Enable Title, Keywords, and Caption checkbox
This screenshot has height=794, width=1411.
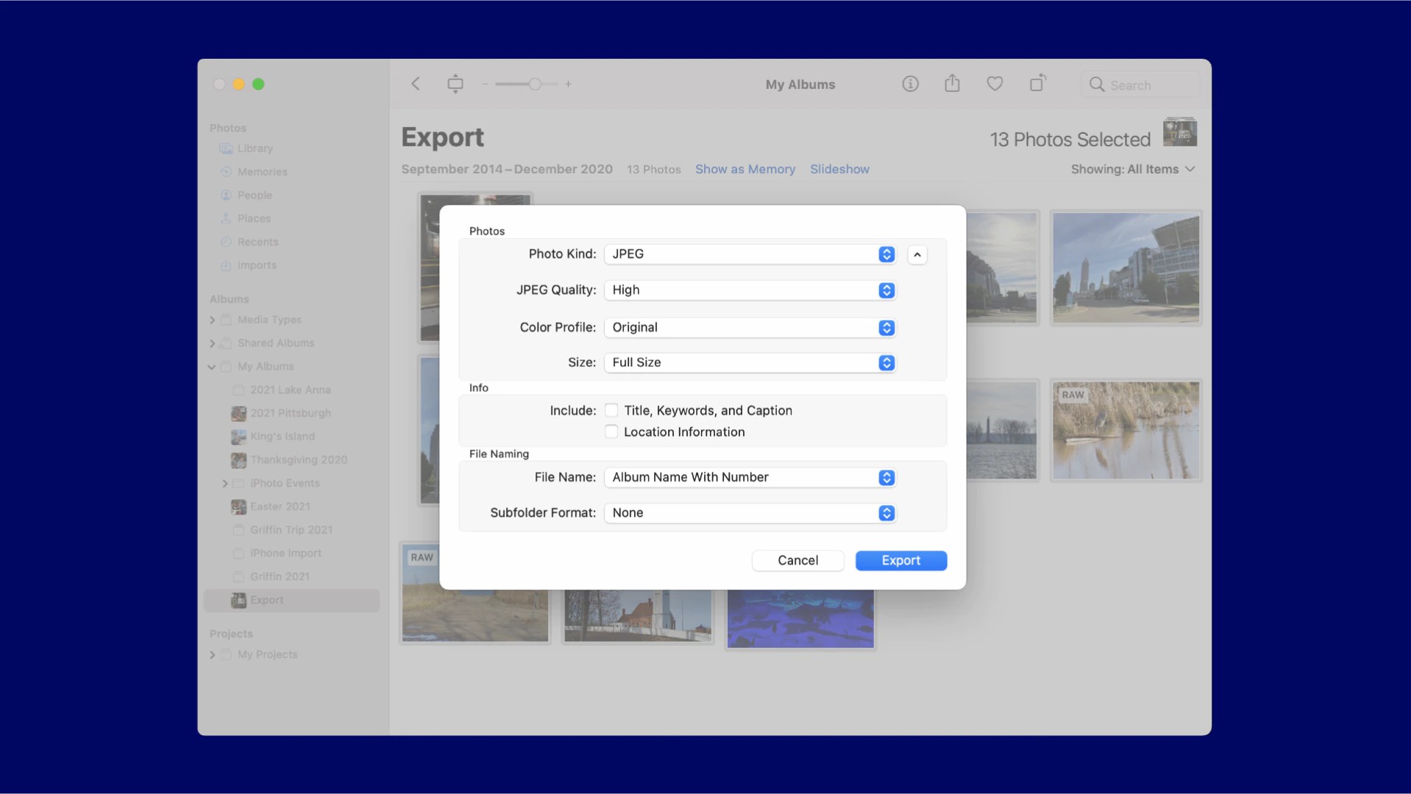coord(611,410)
